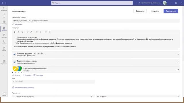
Task: Attach a file with Вкласти
Action: point(16,75)
